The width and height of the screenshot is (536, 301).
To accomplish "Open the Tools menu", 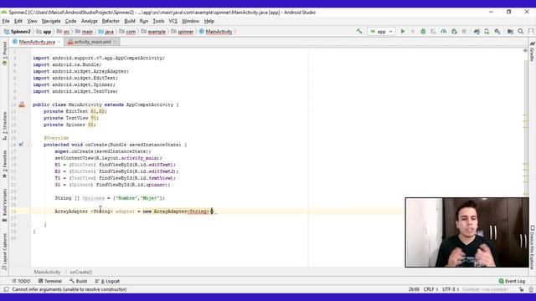I will tap(158, 21).
